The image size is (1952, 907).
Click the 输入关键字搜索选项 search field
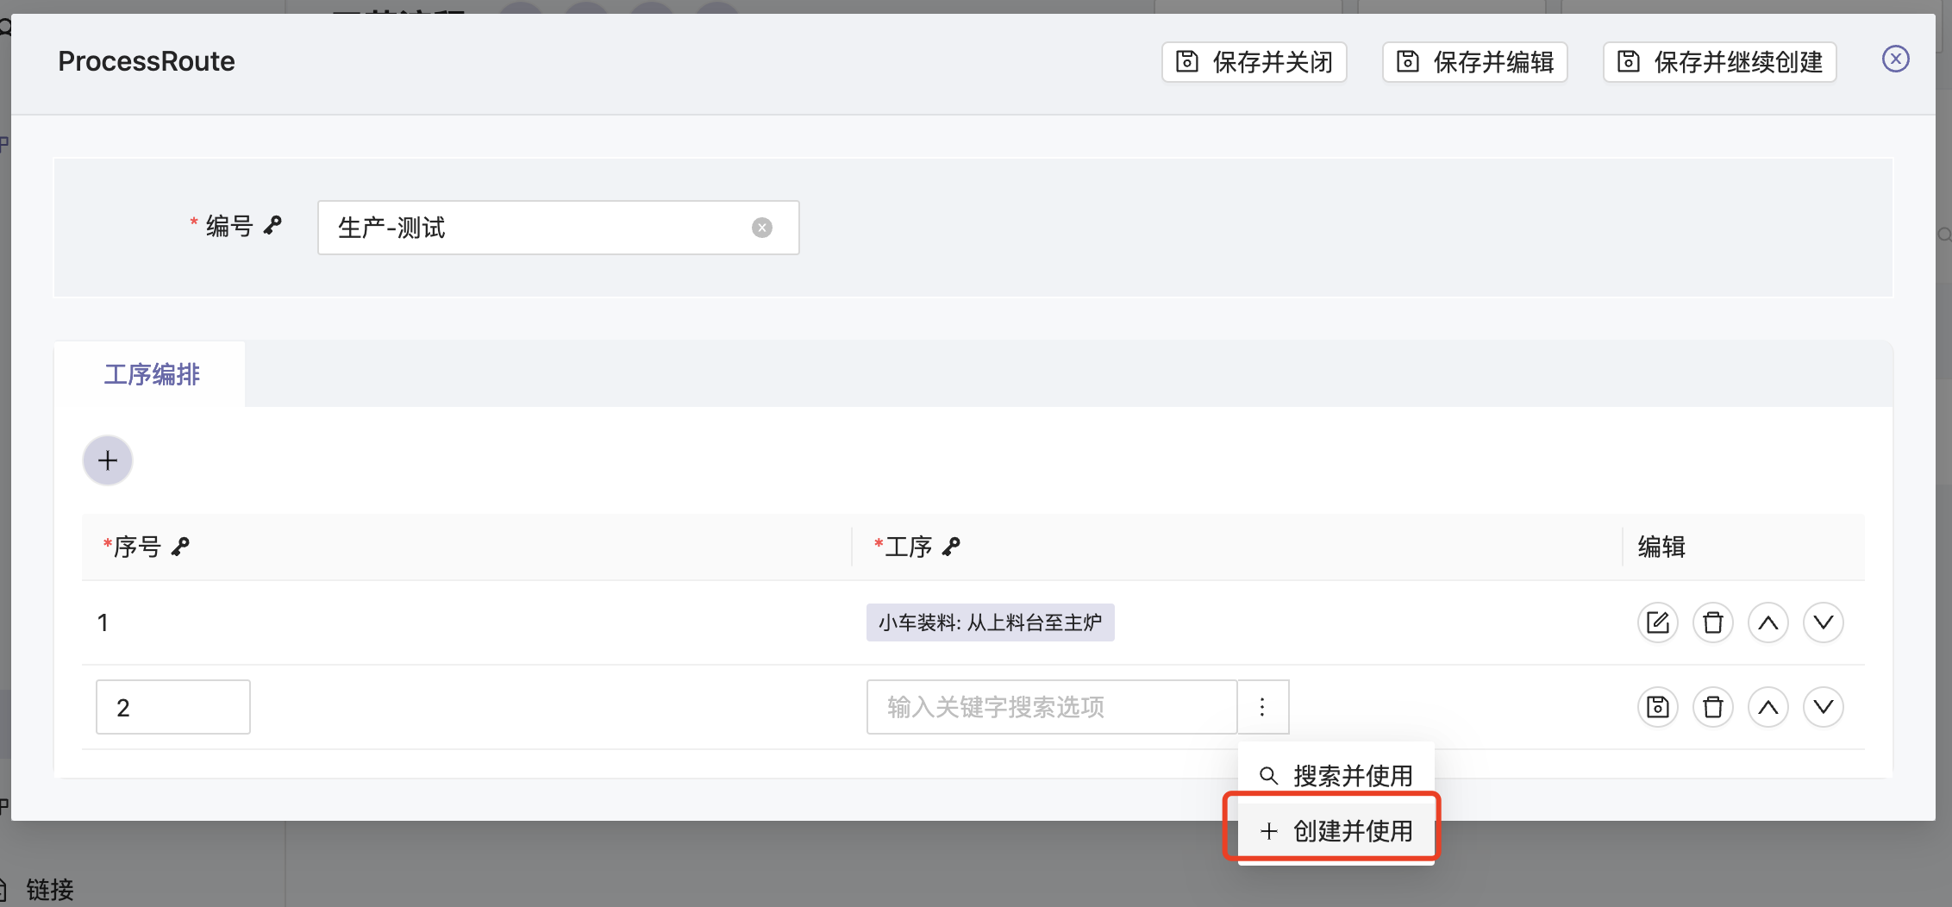point(1051,707)
